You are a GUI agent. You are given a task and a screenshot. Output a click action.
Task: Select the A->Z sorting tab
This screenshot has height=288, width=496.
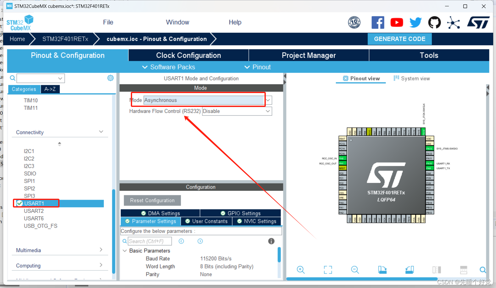(x=50, y=89)
